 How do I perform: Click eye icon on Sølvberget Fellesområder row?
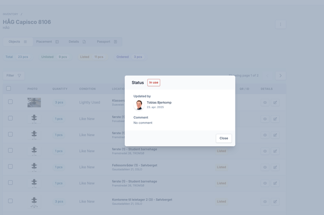pyautogui.click(x=265, y=167)
